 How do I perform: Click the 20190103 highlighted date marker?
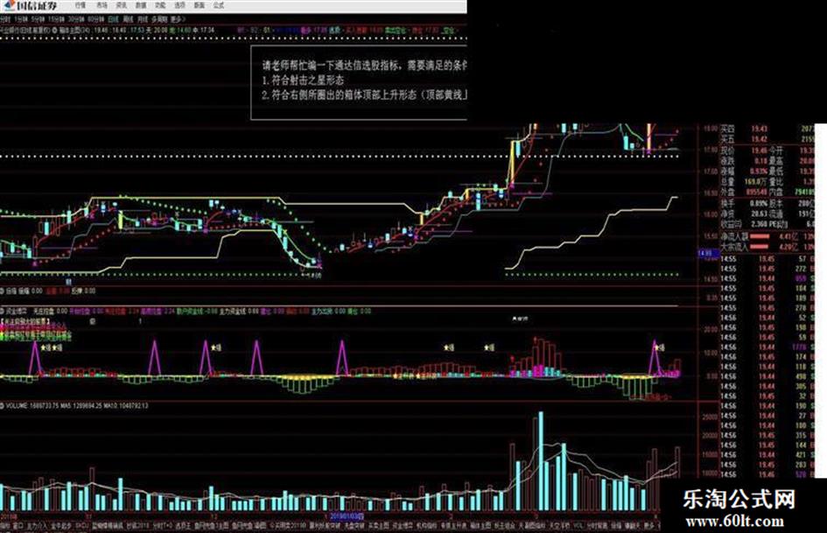(x=347, y=516)
